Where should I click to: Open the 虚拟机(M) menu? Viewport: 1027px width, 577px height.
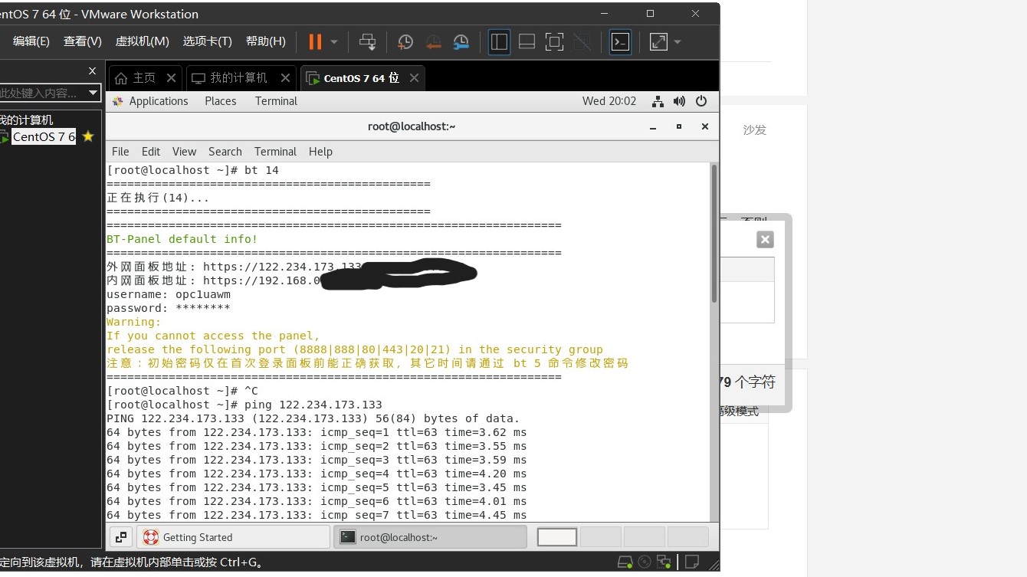tap(143, 41)
